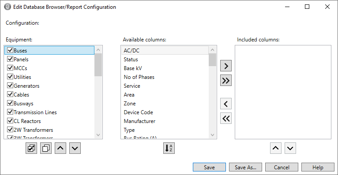Uncheck the Panels checkbox

click(x=10, y=59)
